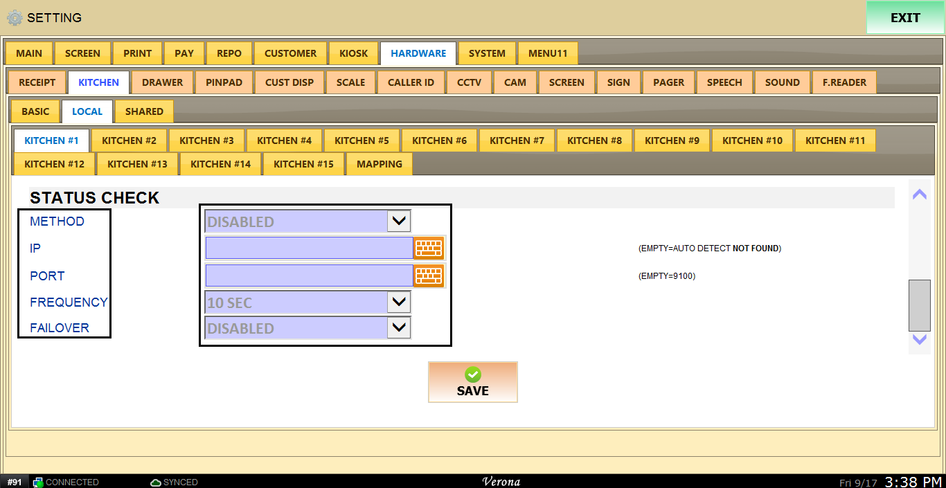Viewport: 946px width, 488px height.
Task: Open the PAGER tab
Action: 669,82
